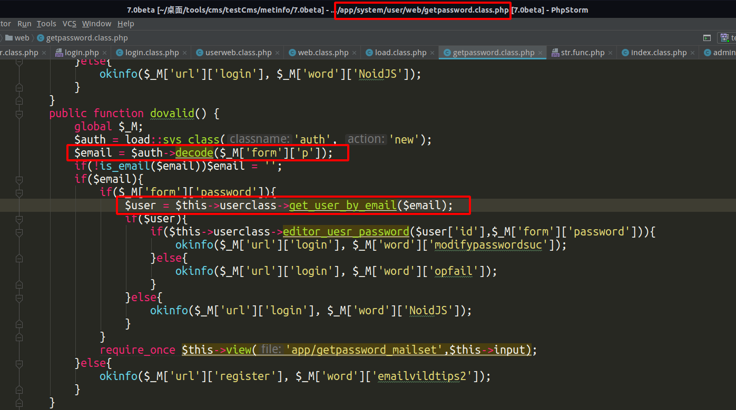Open the Help menu
Screen dimensions: 736x410
126,24
